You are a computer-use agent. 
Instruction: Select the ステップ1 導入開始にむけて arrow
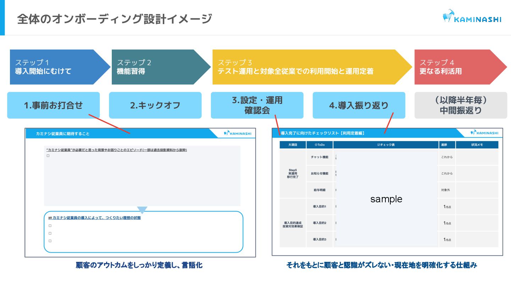60,67
